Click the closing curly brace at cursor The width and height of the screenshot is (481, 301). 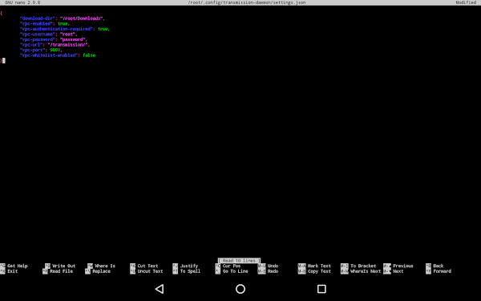pyautogui.click(x=2, y=60)
